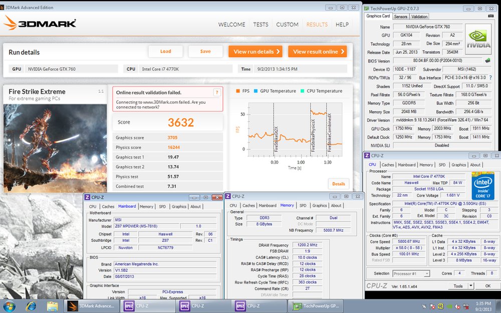Click the Details button below the chart
The image size is (501, 313).
tap(339, 184)
